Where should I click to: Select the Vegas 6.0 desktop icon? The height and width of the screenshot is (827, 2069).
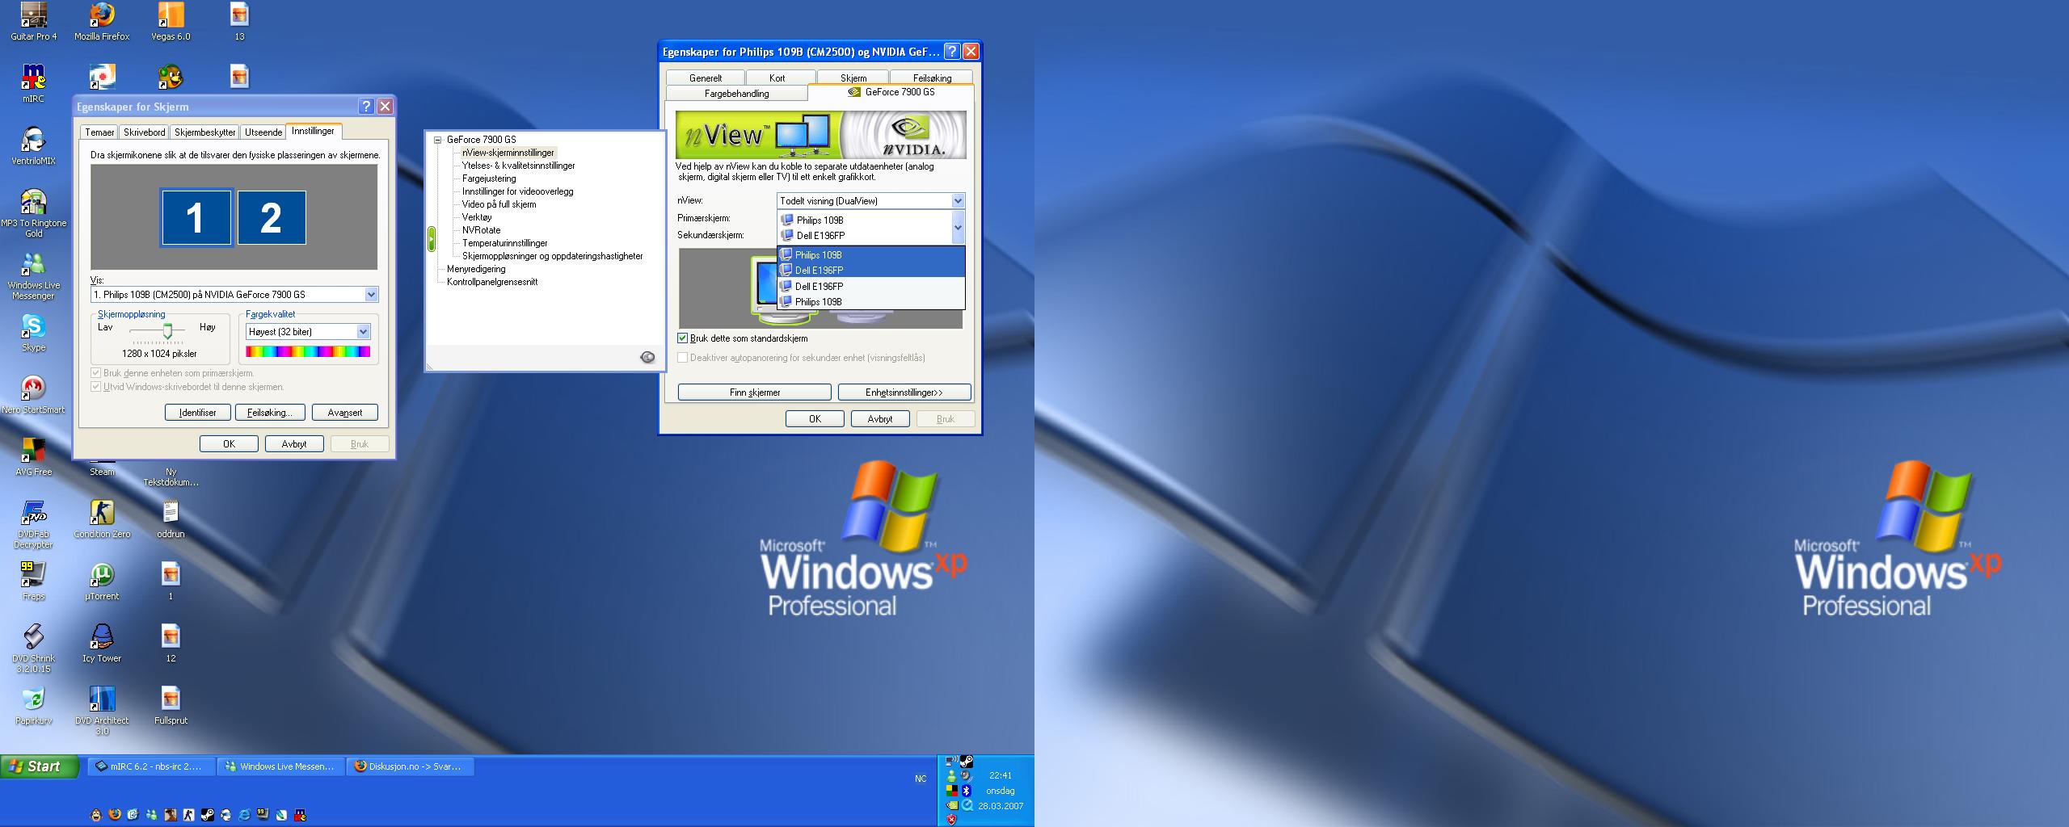(171, 22)
